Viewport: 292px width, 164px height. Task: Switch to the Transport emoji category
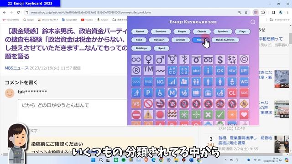tap(159, 40)
